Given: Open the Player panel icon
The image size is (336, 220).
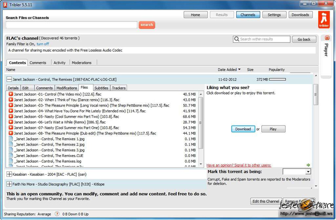Looking at the screenshot, I should [327, 38].
